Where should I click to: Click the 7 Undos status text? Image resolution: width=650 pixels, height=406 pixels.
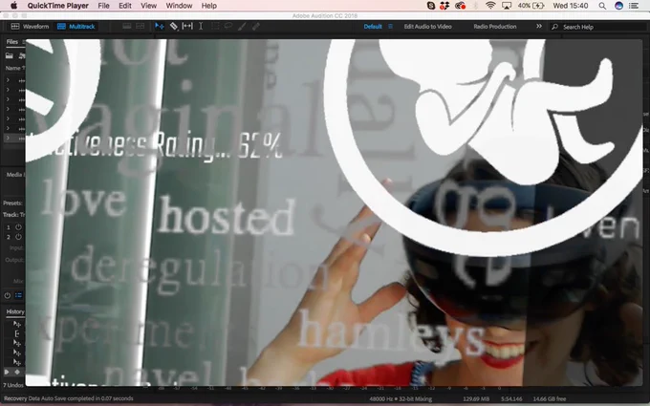(13, 385)
